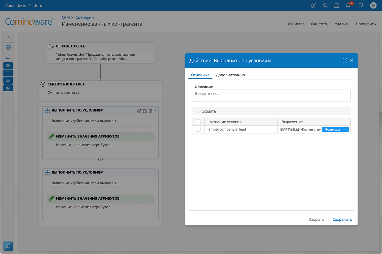Open the user avatar M menu
Image resolution: width=382 pixels, height=254 pixels.
(373, 5)
